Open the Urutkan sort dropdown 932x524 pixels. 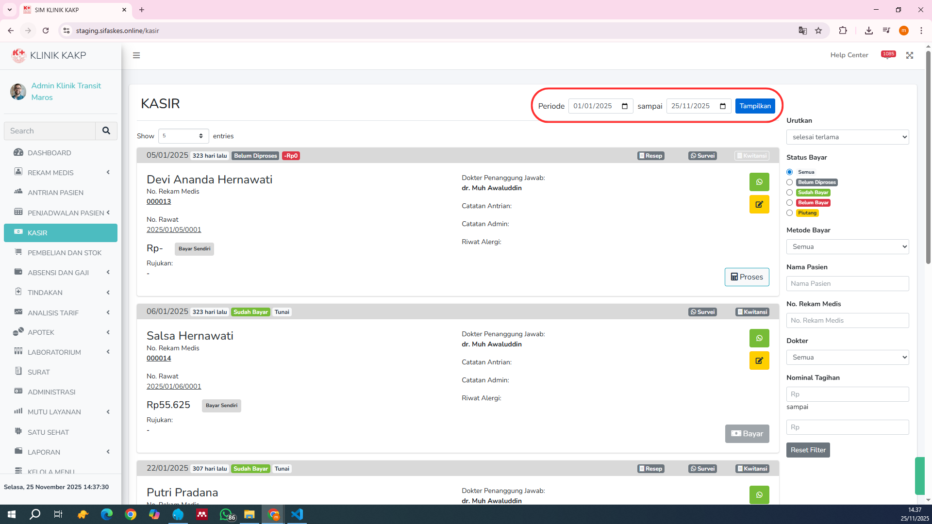[x=847, y=137]
